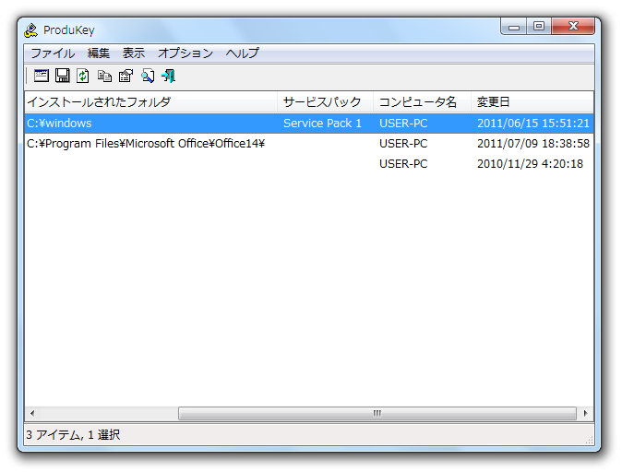Click USER-PC in the Office14 row
622x472 pixels.
coord(403,144)
